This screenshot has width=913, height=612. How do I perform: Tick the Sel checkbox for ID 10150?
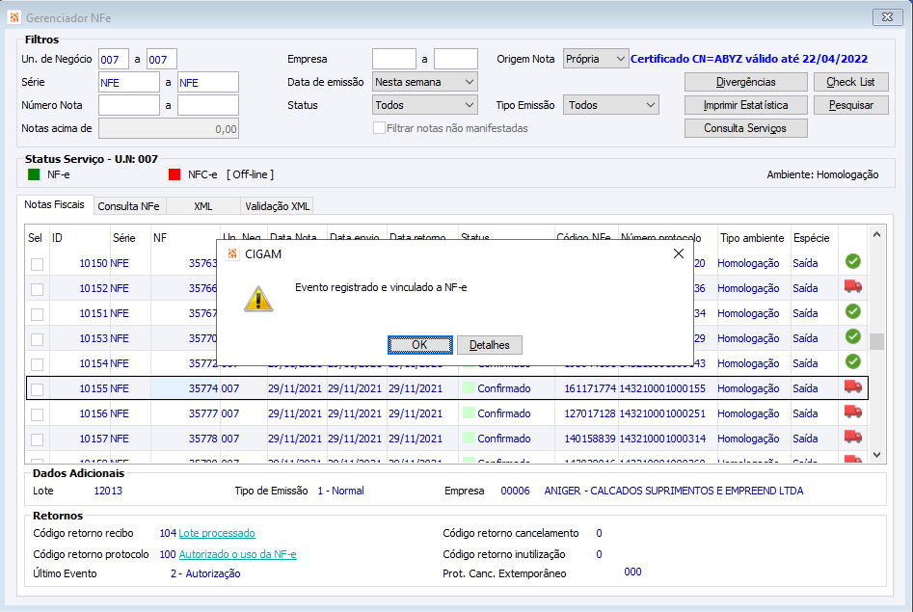pyautogui.click(x=37, y=263)
